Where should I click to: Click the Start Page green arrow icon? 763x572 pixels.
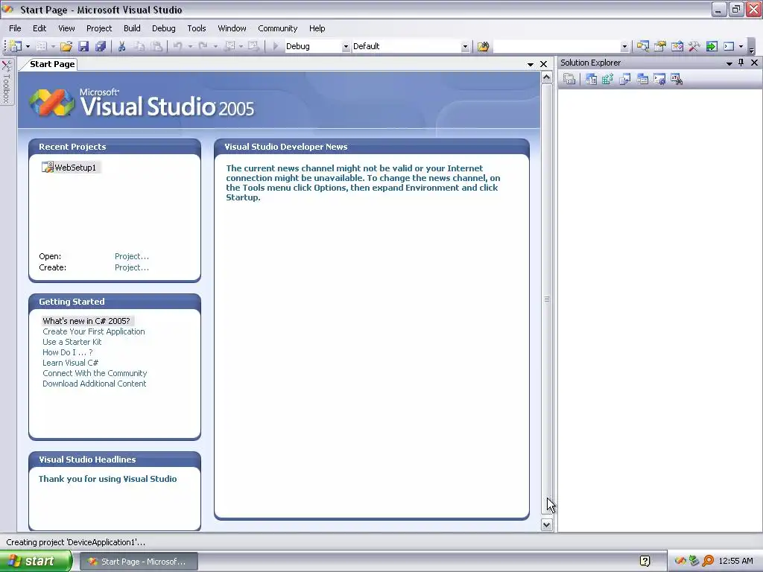click(712, 46)
